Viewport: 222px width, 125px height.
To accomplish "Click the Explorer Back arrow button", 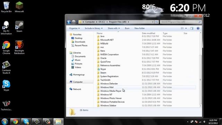I will (69, 22).
